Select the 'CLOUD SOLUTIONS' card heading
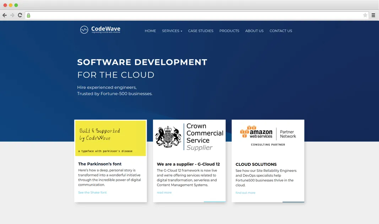379x224 pixels. [256, 164]
